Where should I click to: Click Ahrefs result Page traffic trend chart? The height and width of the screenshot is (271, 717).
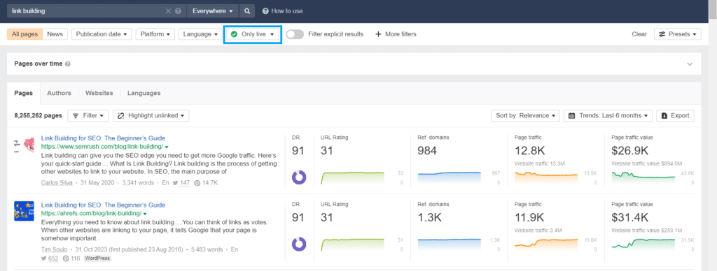click(546, 244)
